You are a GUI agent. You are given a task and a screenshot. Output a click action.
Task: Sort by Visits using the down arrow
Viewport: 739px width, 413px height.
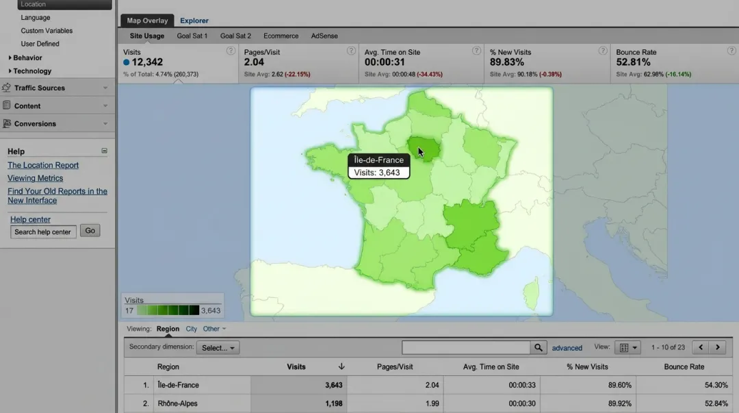(x=341, y=366)
